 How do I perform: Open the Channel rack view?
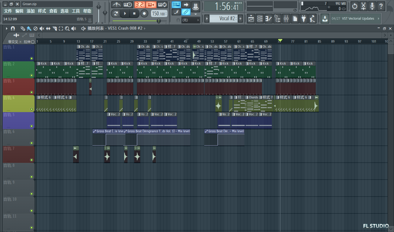260,19
